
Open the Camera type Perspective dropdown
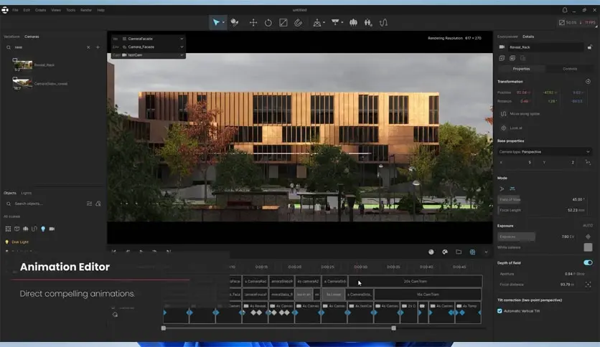[545, 152]
